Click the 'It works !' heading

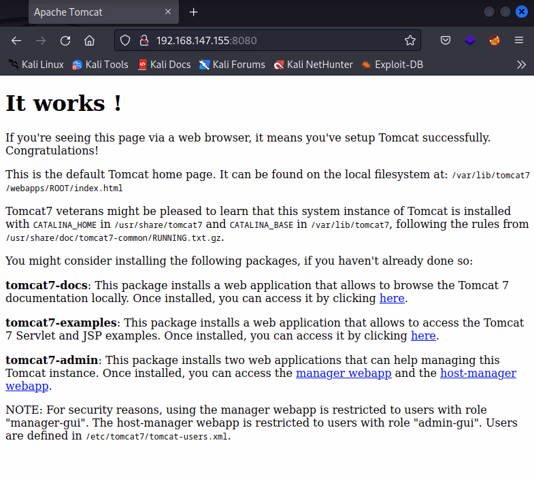64,103
